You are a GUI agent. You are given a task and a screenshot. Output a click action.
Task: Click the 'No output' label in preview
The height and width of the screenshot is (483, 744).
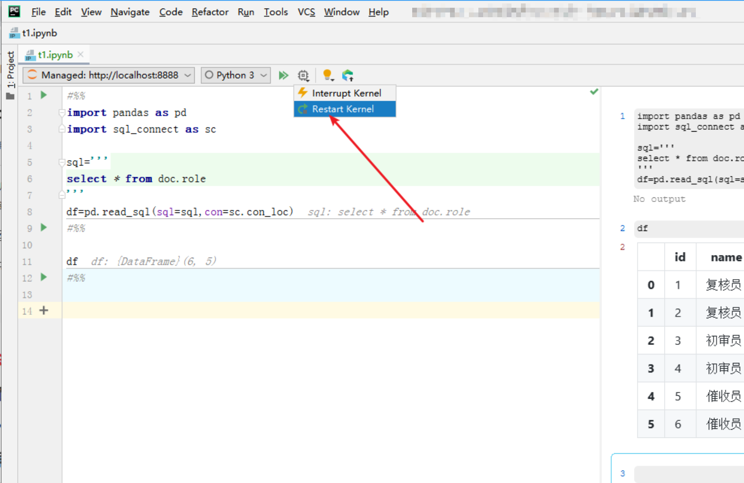pyautogui.click(x=659, y=199)
